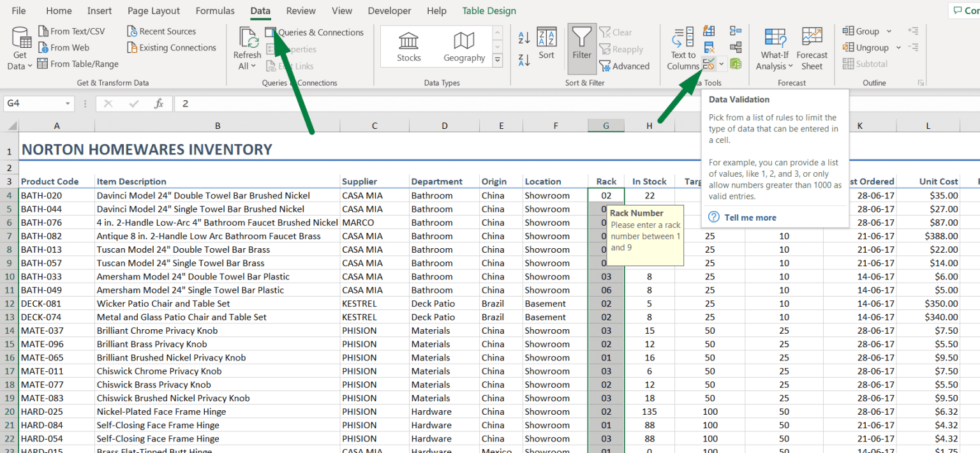The width and height of the screenshot is (980, 453).
Task: Select column B header
Action: coord(218,126)
